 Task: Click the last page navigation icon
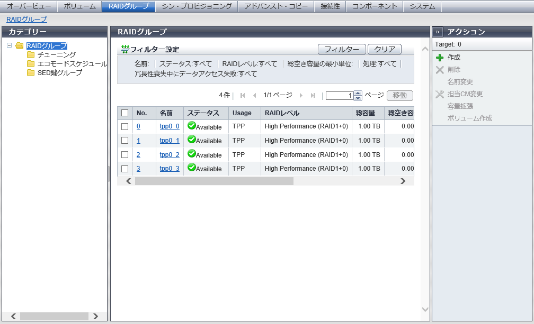[313, 96]
